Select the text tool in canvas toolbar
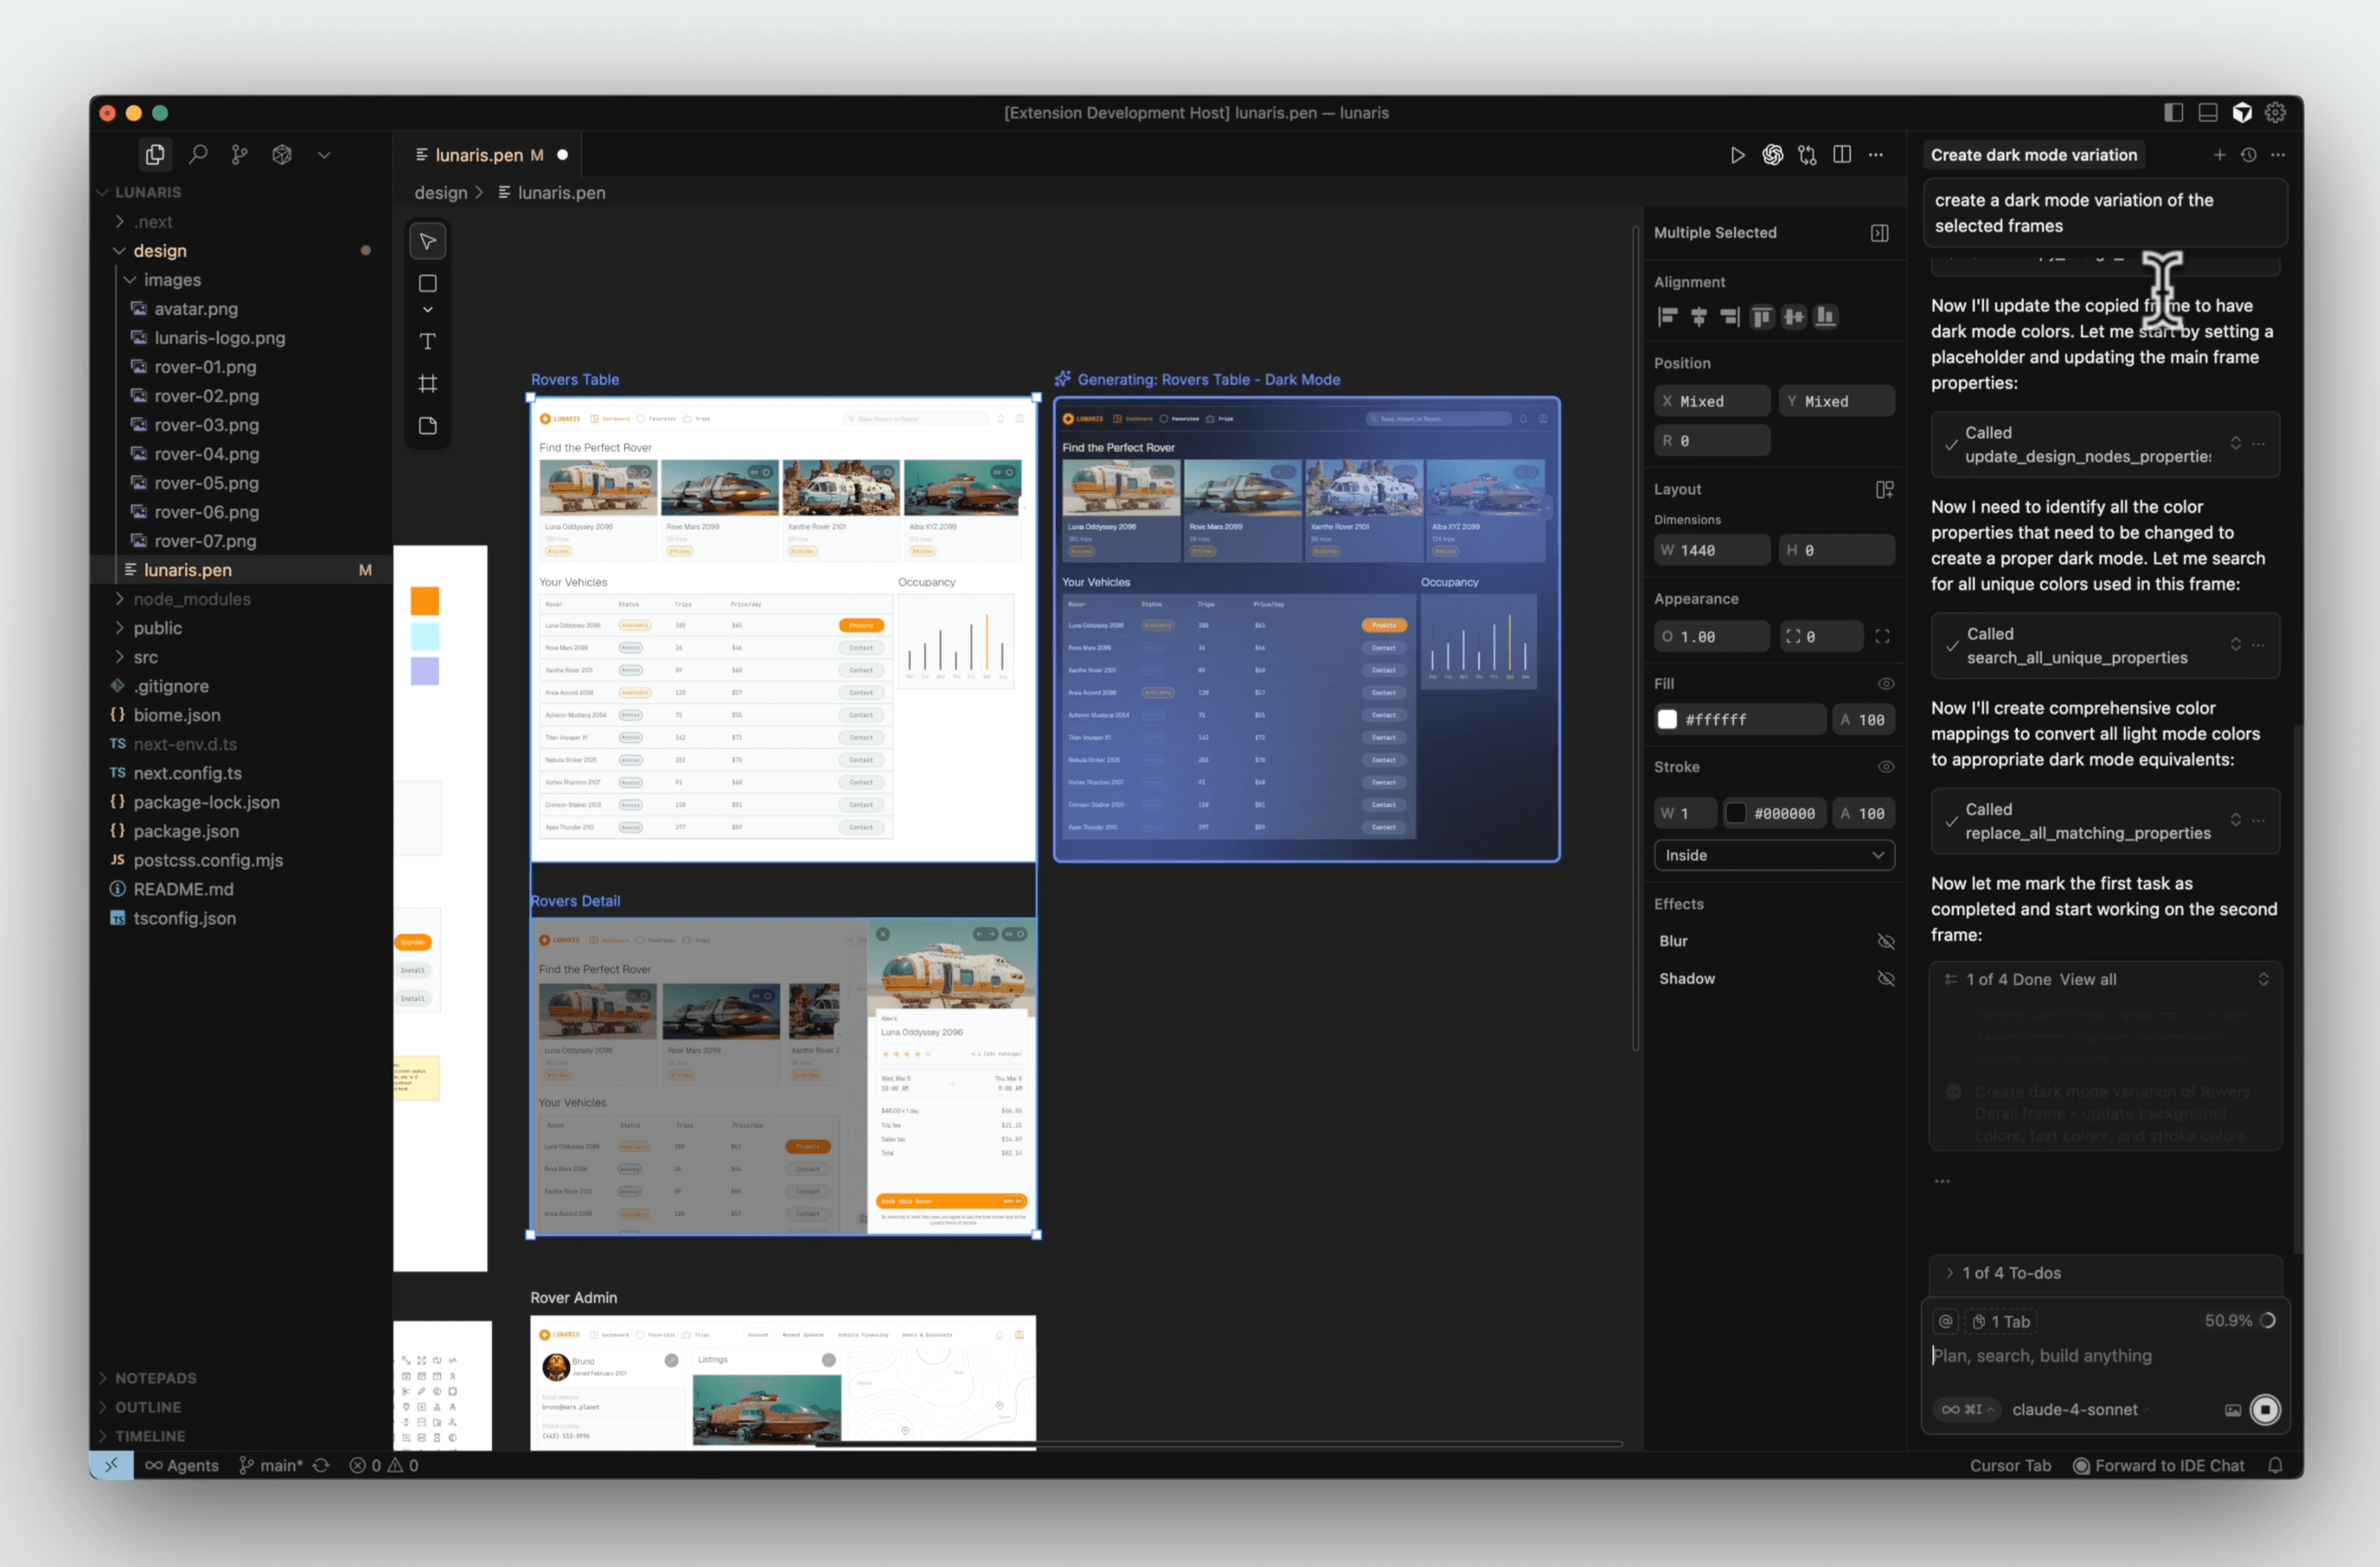This screenshot has width=2380, height=1567. pos(427,342)
